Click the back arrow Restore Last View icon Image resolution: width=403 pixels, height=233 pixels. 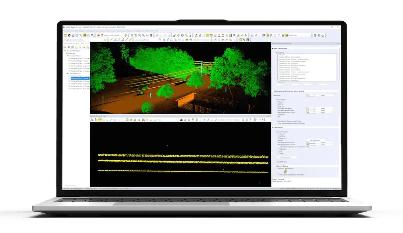tap(147, 35)
